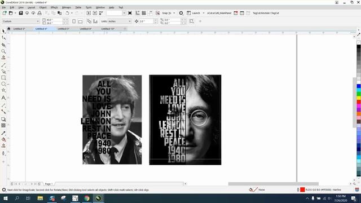361x203 pixels.
Task: Click the page width field
Action: (x=54, y=20)
